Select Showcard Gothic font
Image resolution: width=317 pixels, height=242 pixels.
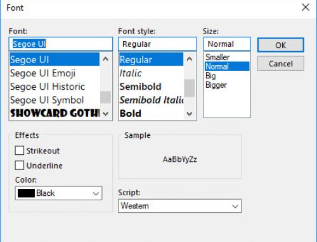[55, 113]
